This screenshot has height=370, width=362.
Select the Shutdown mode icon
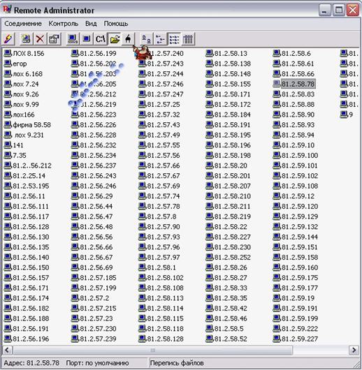point(128,39)
